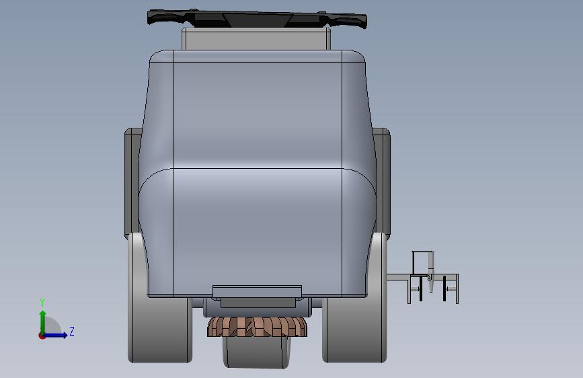The width and height of the screenshot is (583, 378).
Task: Click the green Y axis of the triad
Action: [43, 323]
